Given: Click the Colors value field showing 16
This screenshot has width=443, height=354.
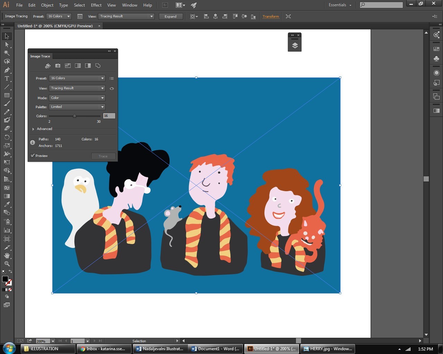Looking at the screenshot, I should [x=109, y=116].
